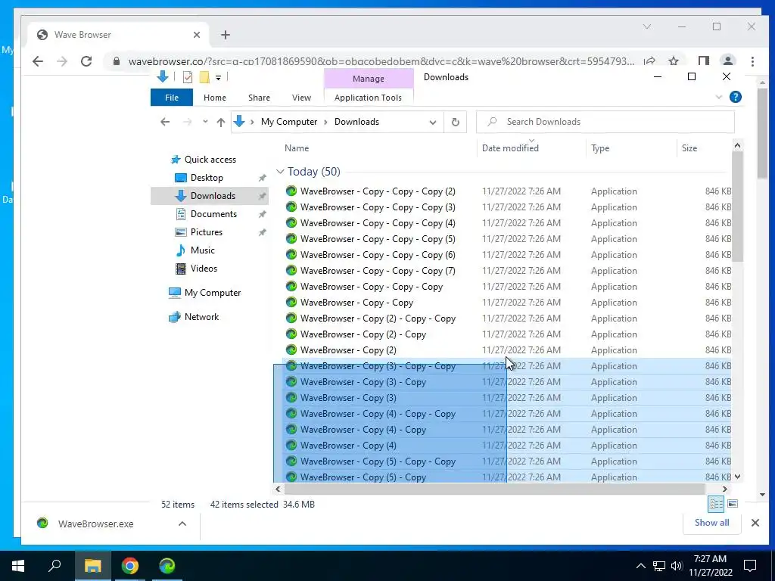Expand address bar history dropdown

[x=432, y=122]
